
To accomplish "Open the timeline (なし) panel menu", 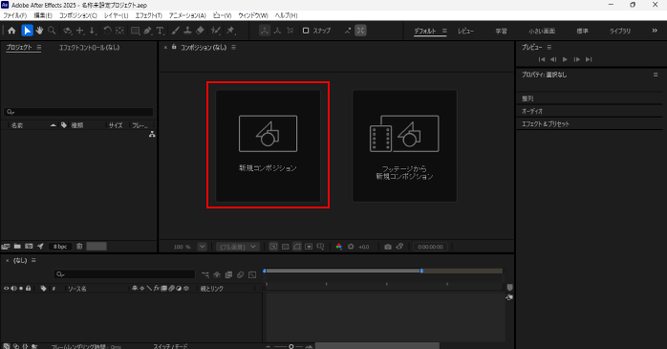I will (x=33, y=260).
